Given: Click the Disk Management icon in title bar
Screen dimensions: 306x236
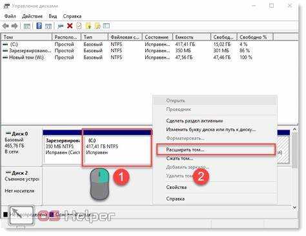Looking at the screenshot, I should pos(6,6).
